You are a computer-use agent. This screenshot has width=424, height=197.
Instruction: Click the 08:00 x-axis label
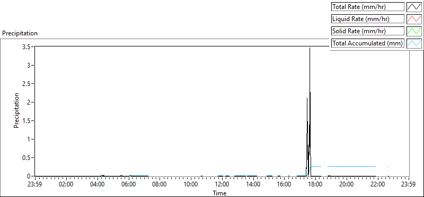pos(160,185)
